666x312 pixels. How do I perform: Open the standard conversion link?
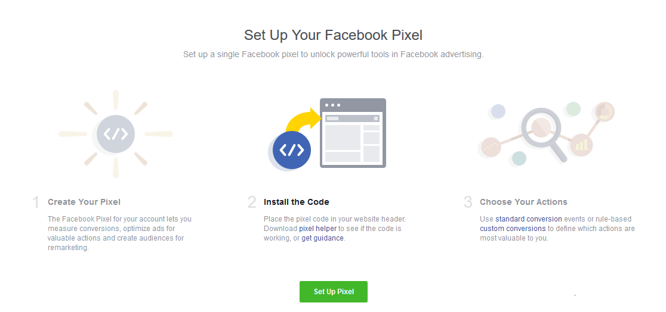[x=528, y=219]
